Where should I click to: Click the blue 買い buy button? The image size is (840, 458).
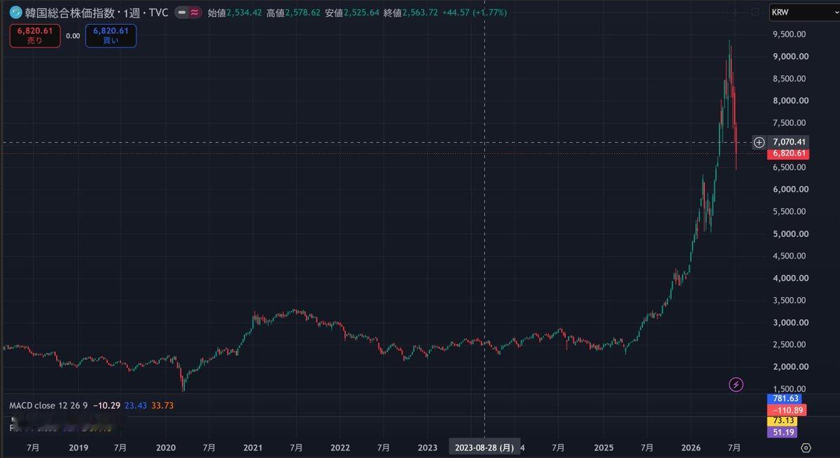tap(111, 36)
